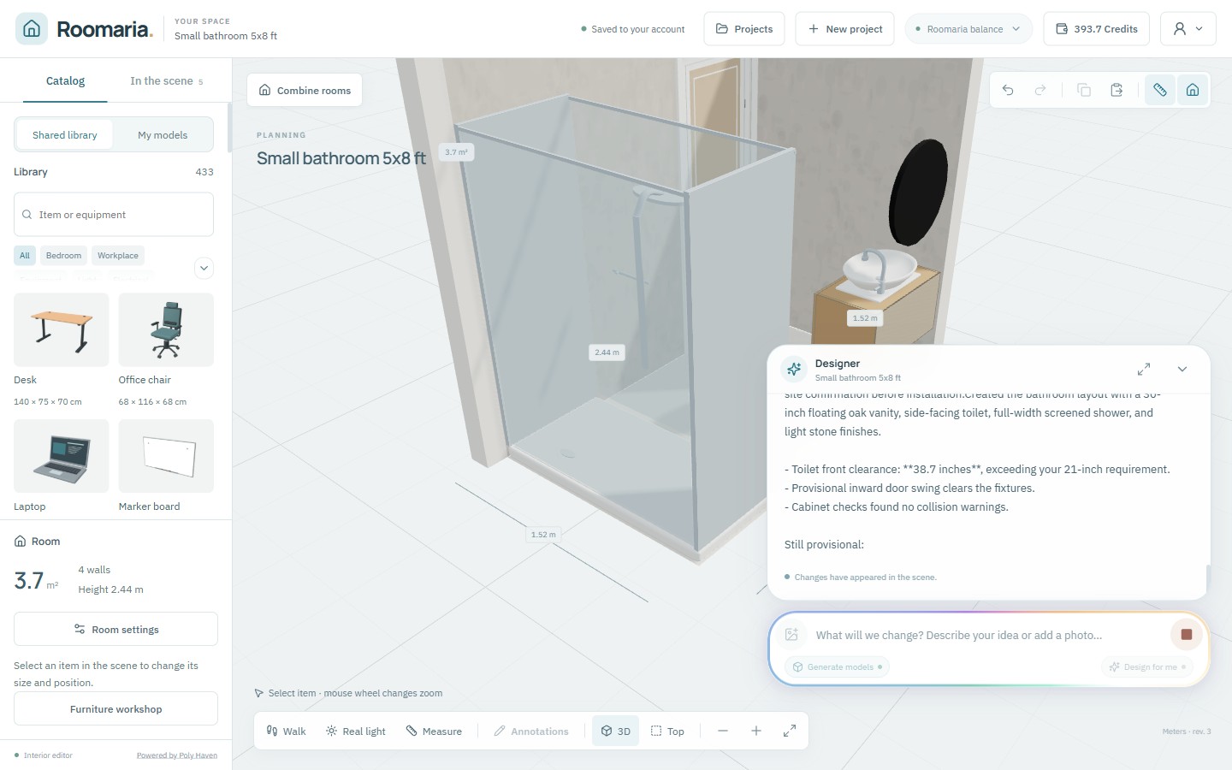Filter library by Workplace

tap(118, 256)
